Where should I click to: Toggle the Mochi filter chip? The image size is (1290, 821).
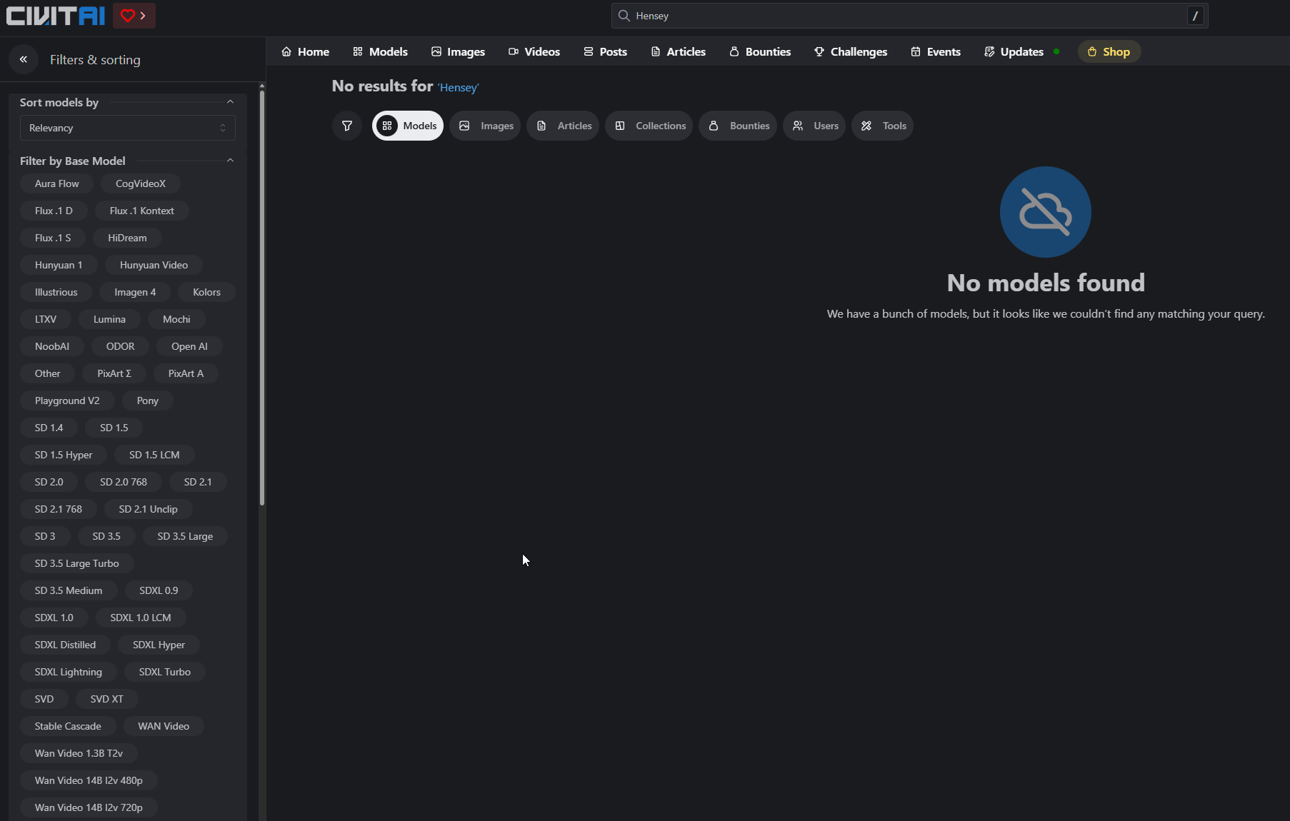tap(176, 319)
